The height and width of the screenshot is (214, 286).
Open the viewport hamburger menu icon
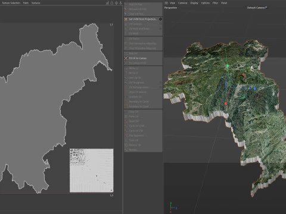(166, 3)
